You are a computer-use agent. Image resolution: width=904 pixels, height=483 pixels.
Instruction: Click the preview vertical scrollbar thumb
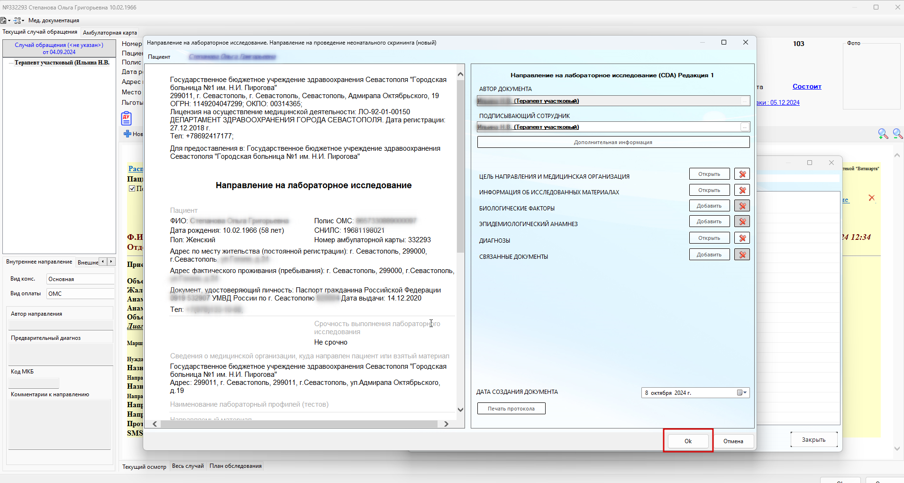(460, 166)
